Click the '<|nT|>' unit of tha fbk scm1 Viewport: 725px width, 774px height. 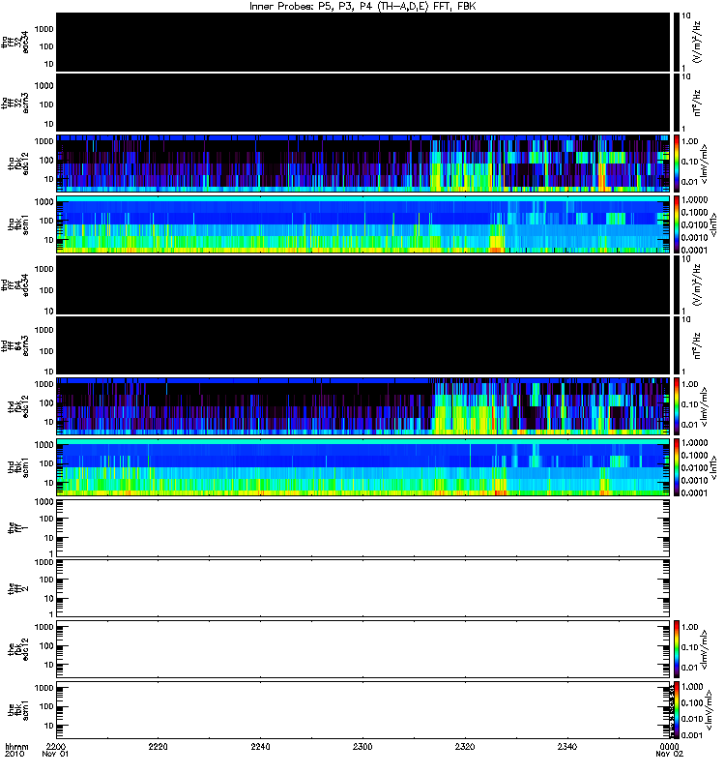(x=713, y=224)
